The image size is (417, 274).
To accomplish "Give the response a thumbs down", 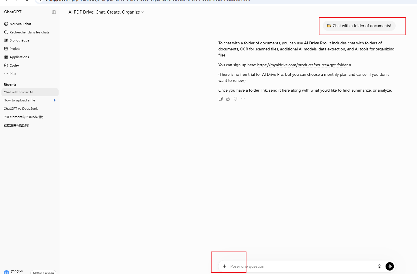I will coord(235,99).
